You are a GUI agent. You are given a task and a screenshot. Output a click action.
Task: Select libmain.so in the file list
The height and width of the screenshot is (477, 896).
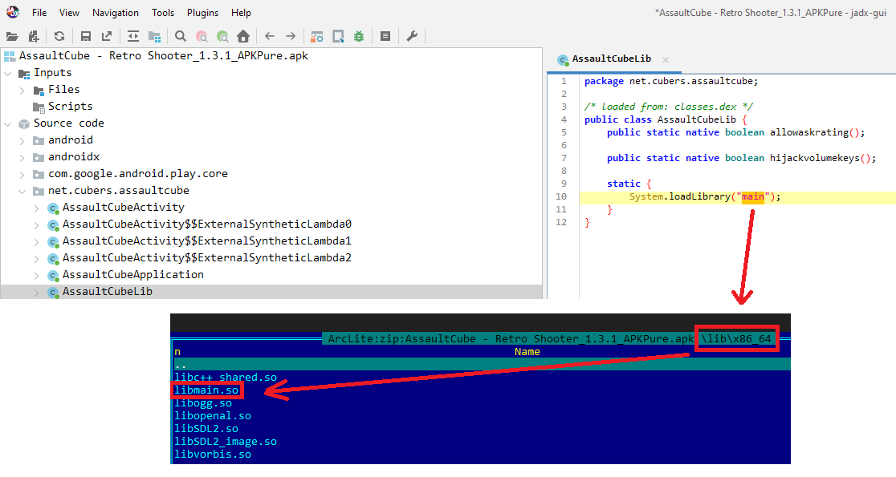[206, 390]
